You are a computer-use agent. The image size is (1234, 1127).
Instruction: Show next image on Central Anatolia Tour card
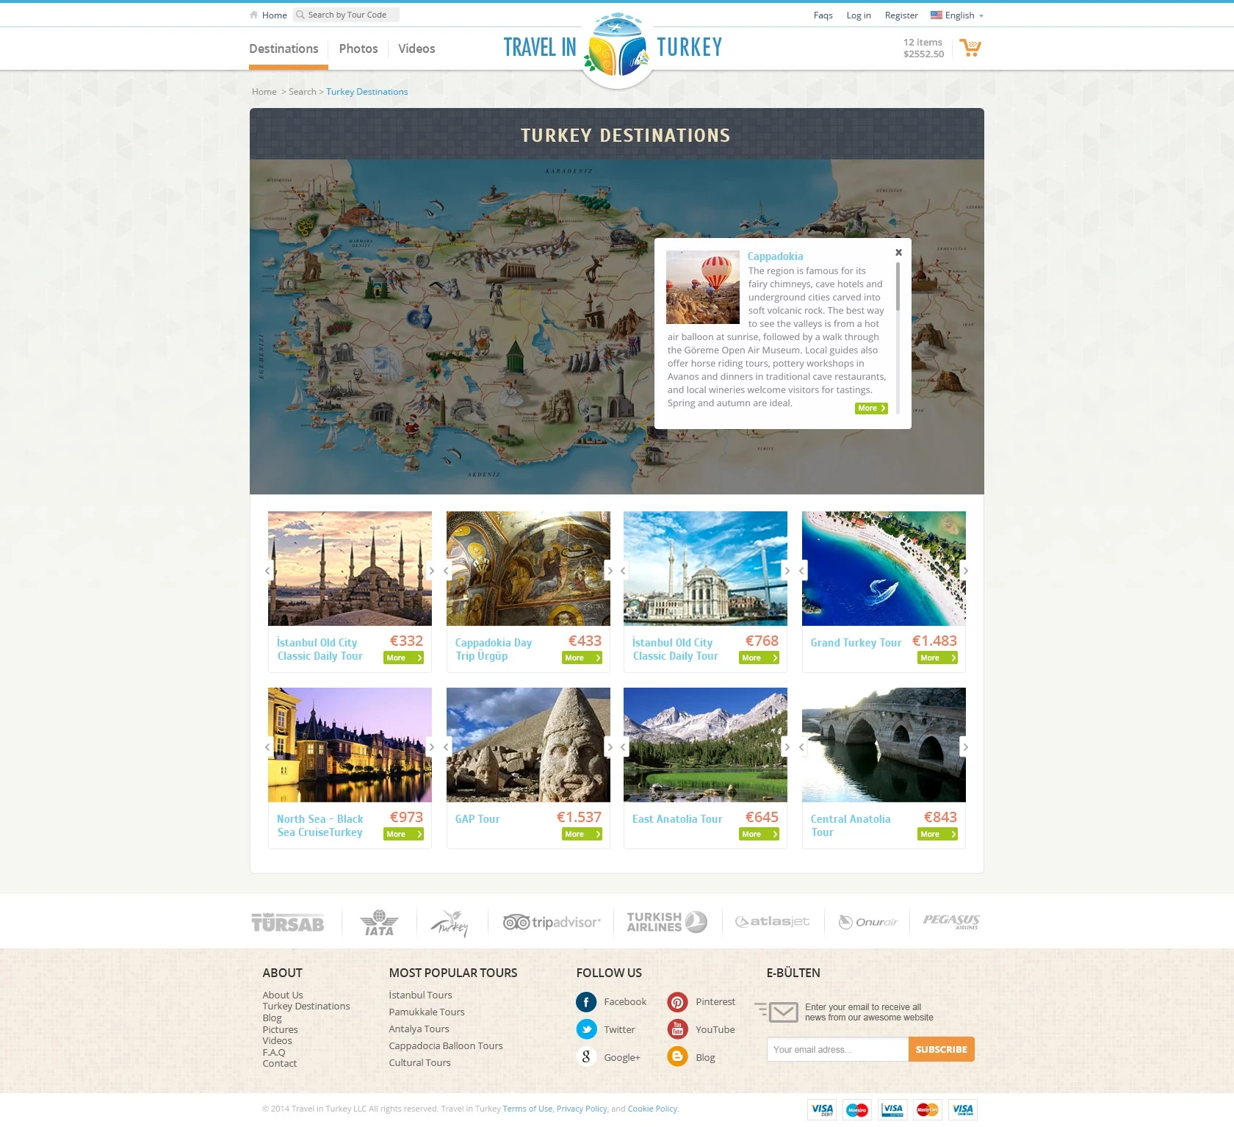click(965, 747)
